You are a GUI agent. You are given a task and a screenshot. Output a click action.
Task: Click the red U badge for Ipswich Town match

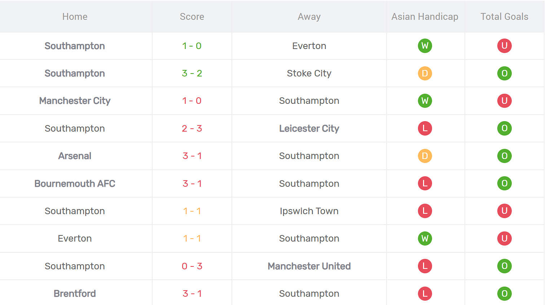(x=504, y=211)
